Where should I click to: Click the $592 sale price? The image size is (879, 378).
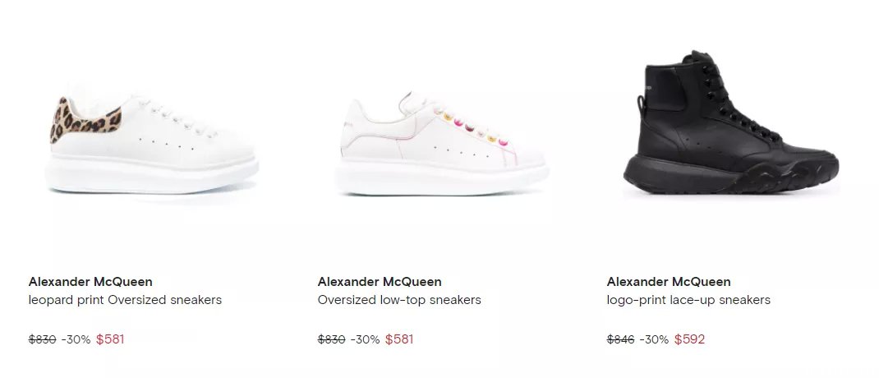(689, 339)
